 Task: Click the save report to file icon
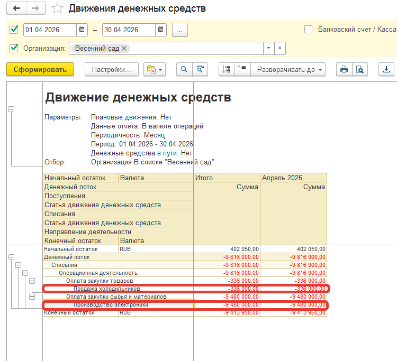[386, 69]
